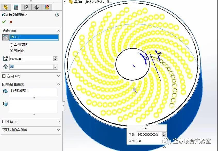The width and height of the screenshot is (218, 151).
Task: Collapse the 方向 1 section chevron
Action: tap(59, 31)
